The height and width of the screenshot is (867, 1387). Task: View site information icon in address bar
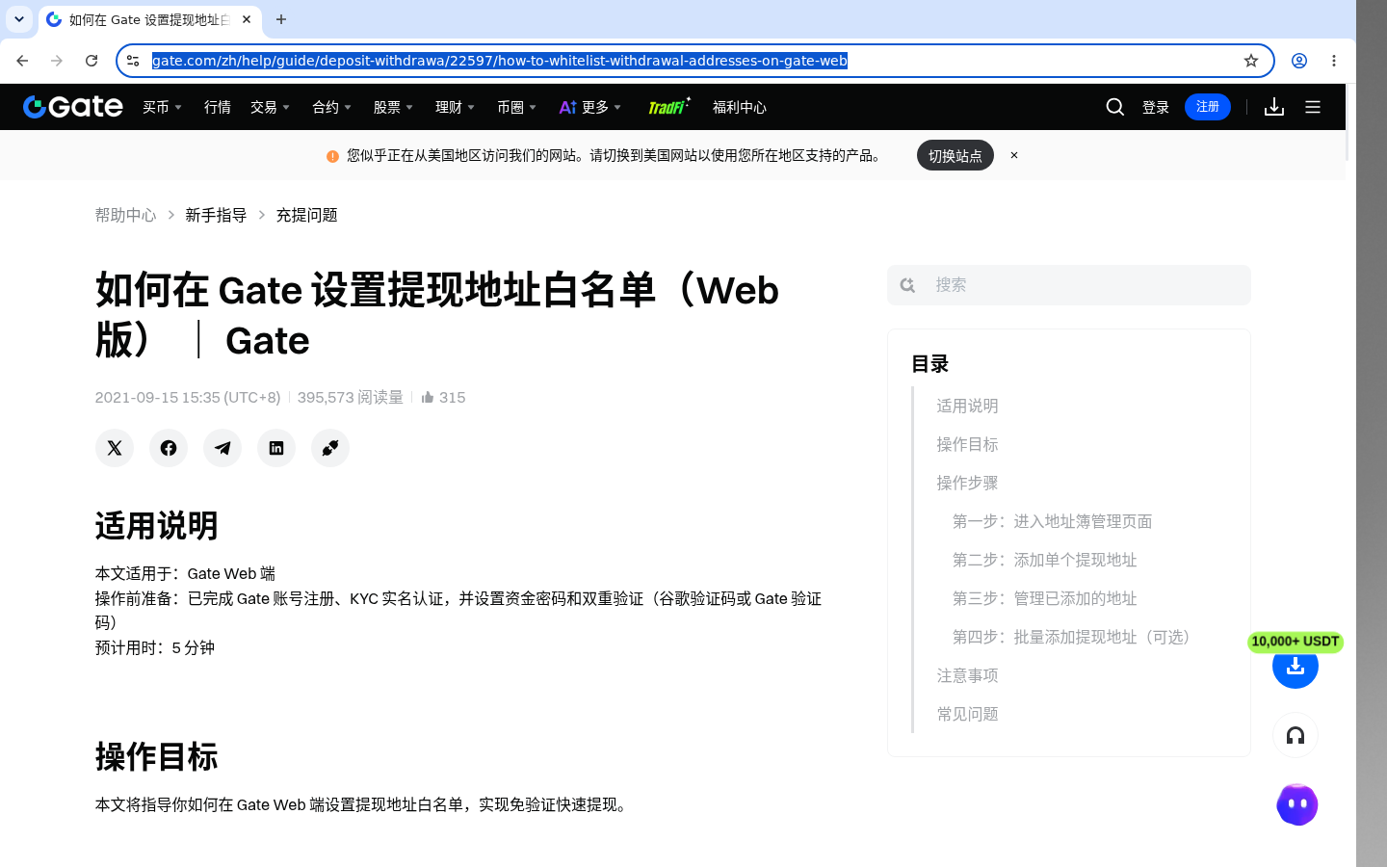point(133,61)
